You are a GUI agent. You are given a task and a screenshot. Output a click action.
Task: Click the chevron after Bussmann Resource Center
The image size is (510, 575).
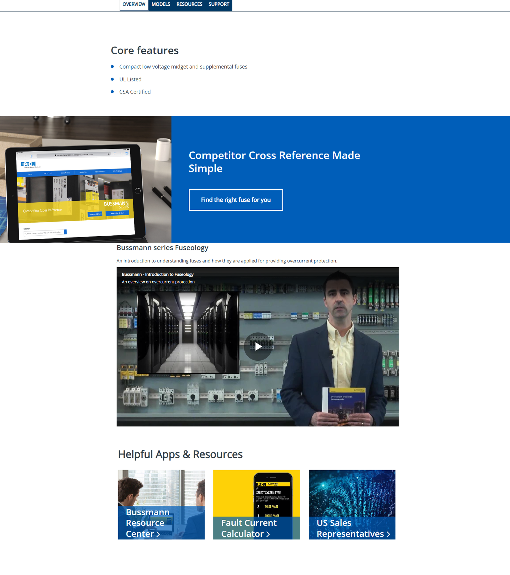158,534
